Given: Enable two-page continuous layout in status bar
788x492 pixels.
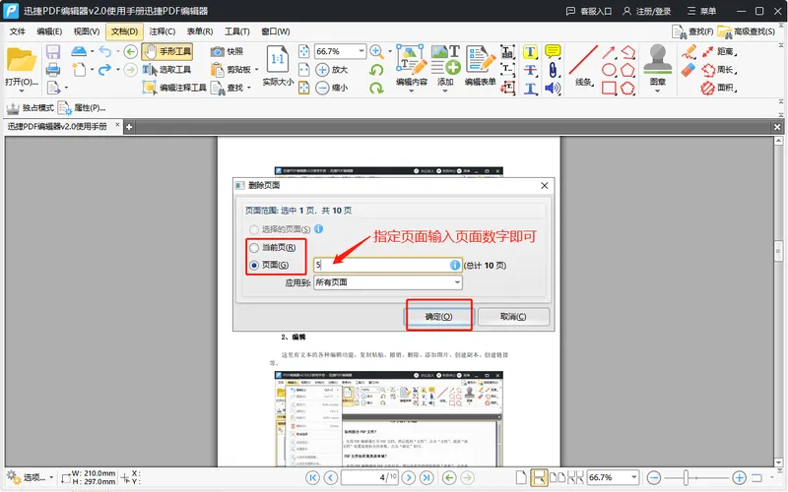Looking at the screenshot, I should [x=575, y=477].
